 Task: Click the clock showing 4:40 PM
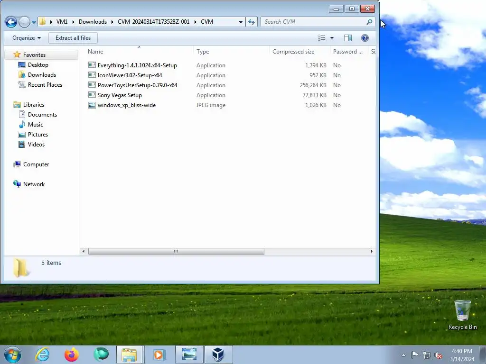[462, 351]
